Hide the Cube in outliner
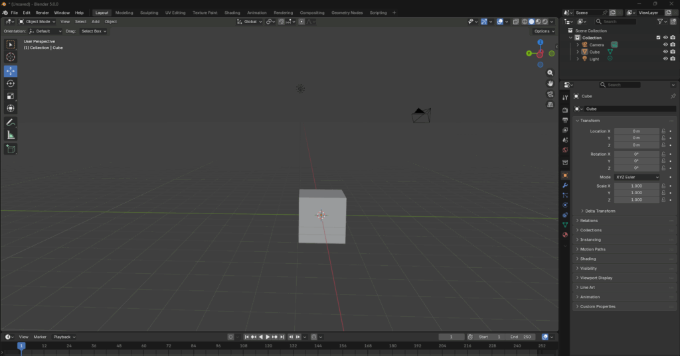Screen dimensions: 680x356 pos(665,52)
